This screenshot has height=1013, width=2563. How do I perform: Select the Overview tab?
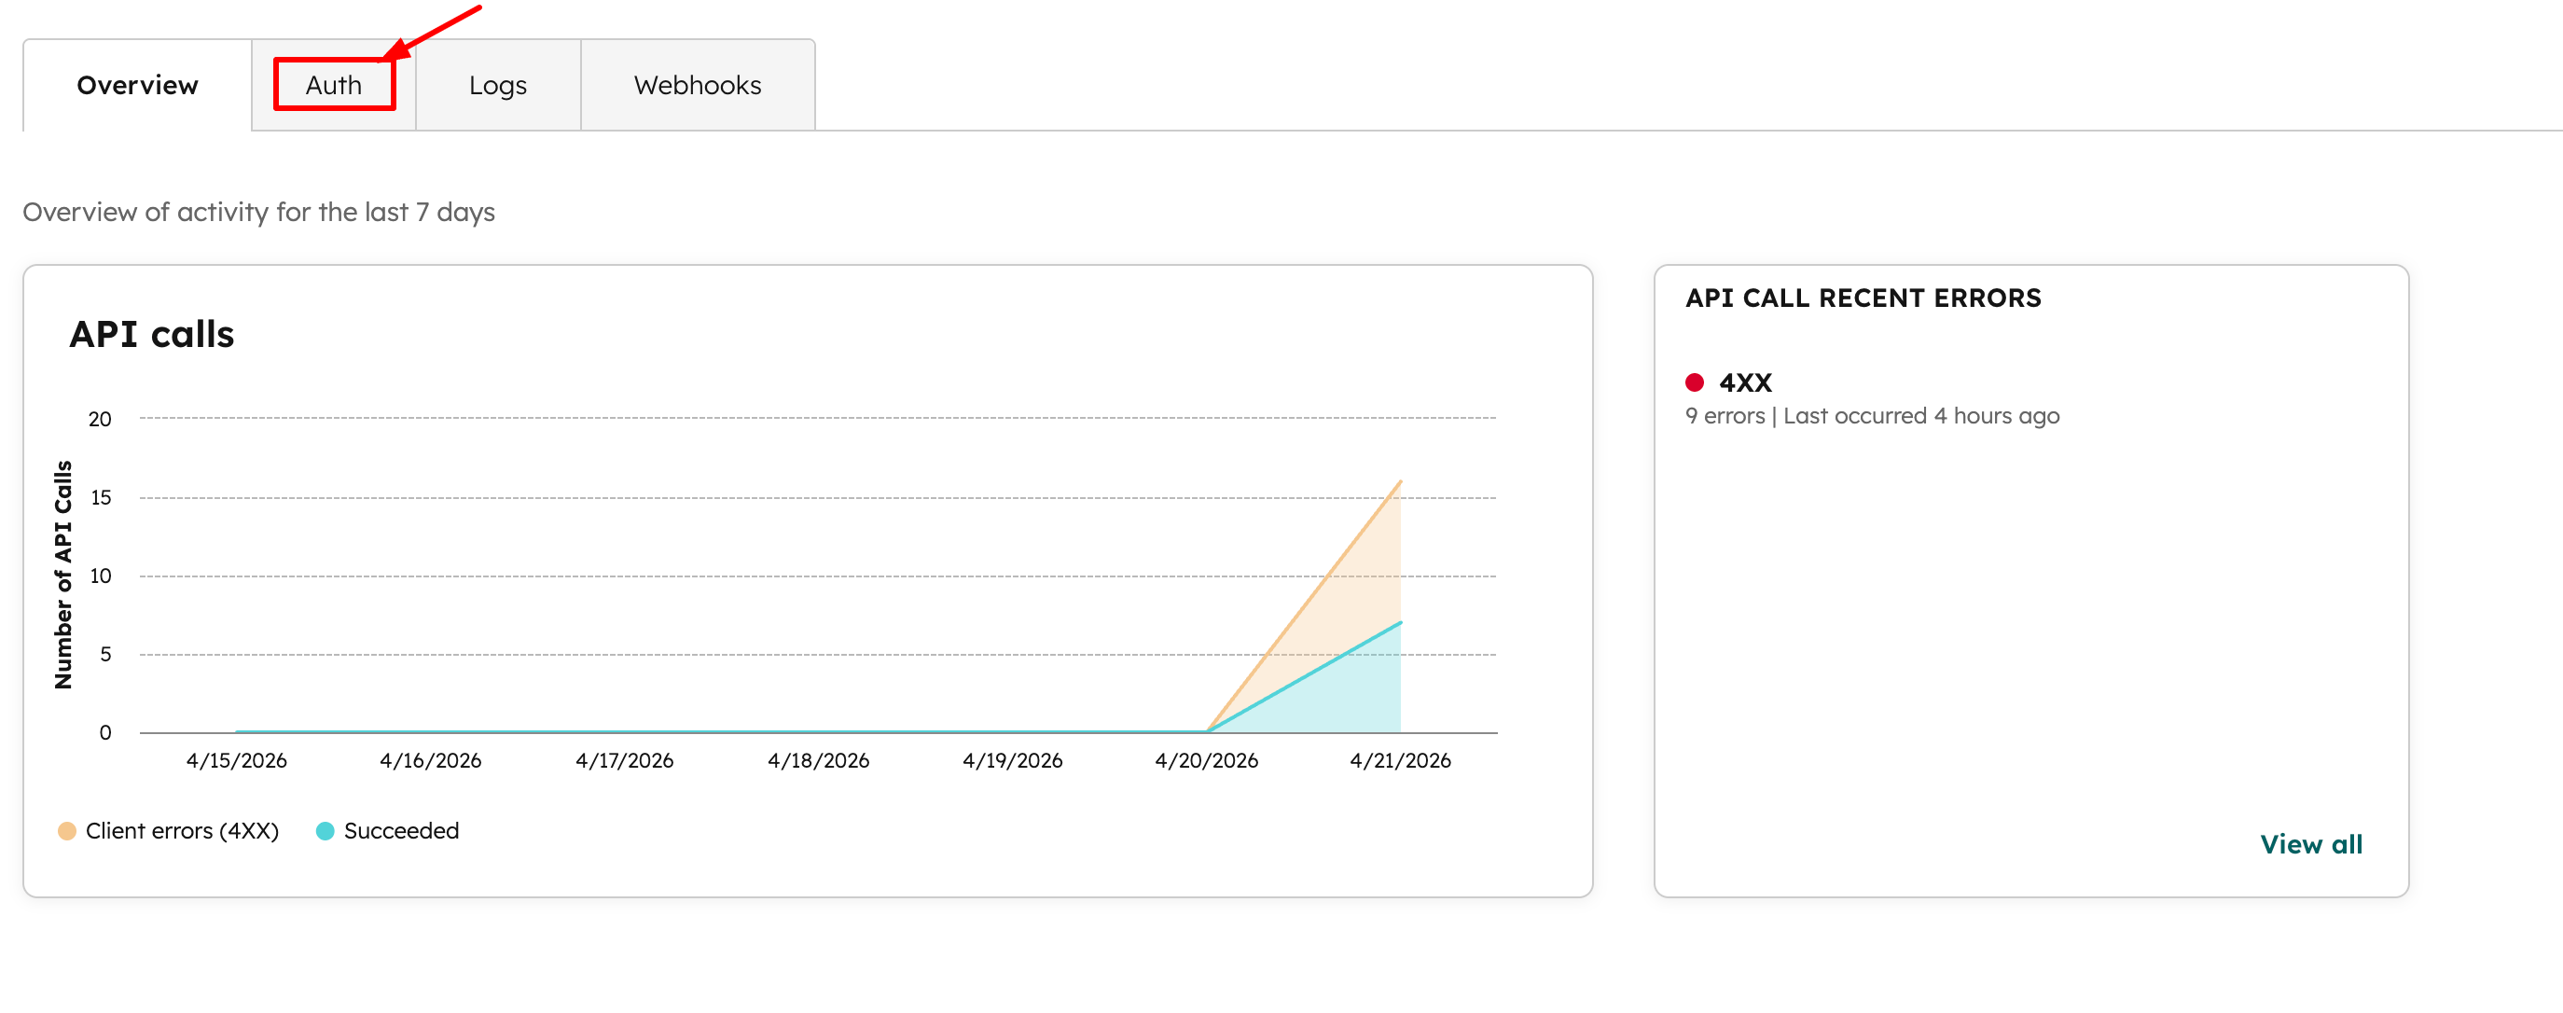(137, 86)
